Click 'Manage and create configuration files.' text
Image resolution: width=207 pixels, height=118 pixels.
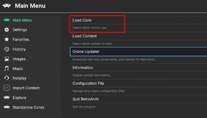coord(98,91)
